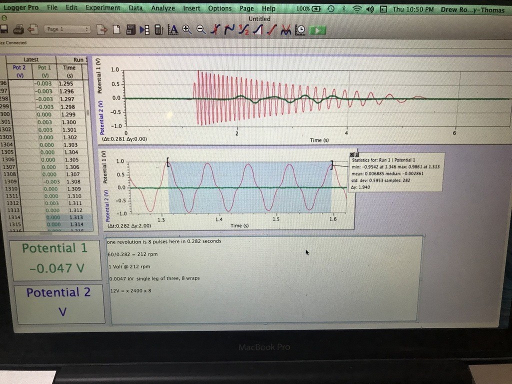Open the Page 1 dropdown selector

coord(67,29)
